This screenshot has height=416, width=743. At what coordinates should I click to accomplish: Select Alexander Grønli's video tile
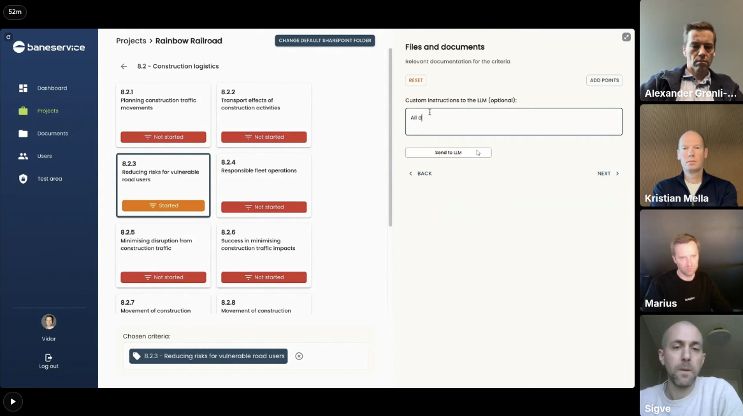[x=691, y=51]
